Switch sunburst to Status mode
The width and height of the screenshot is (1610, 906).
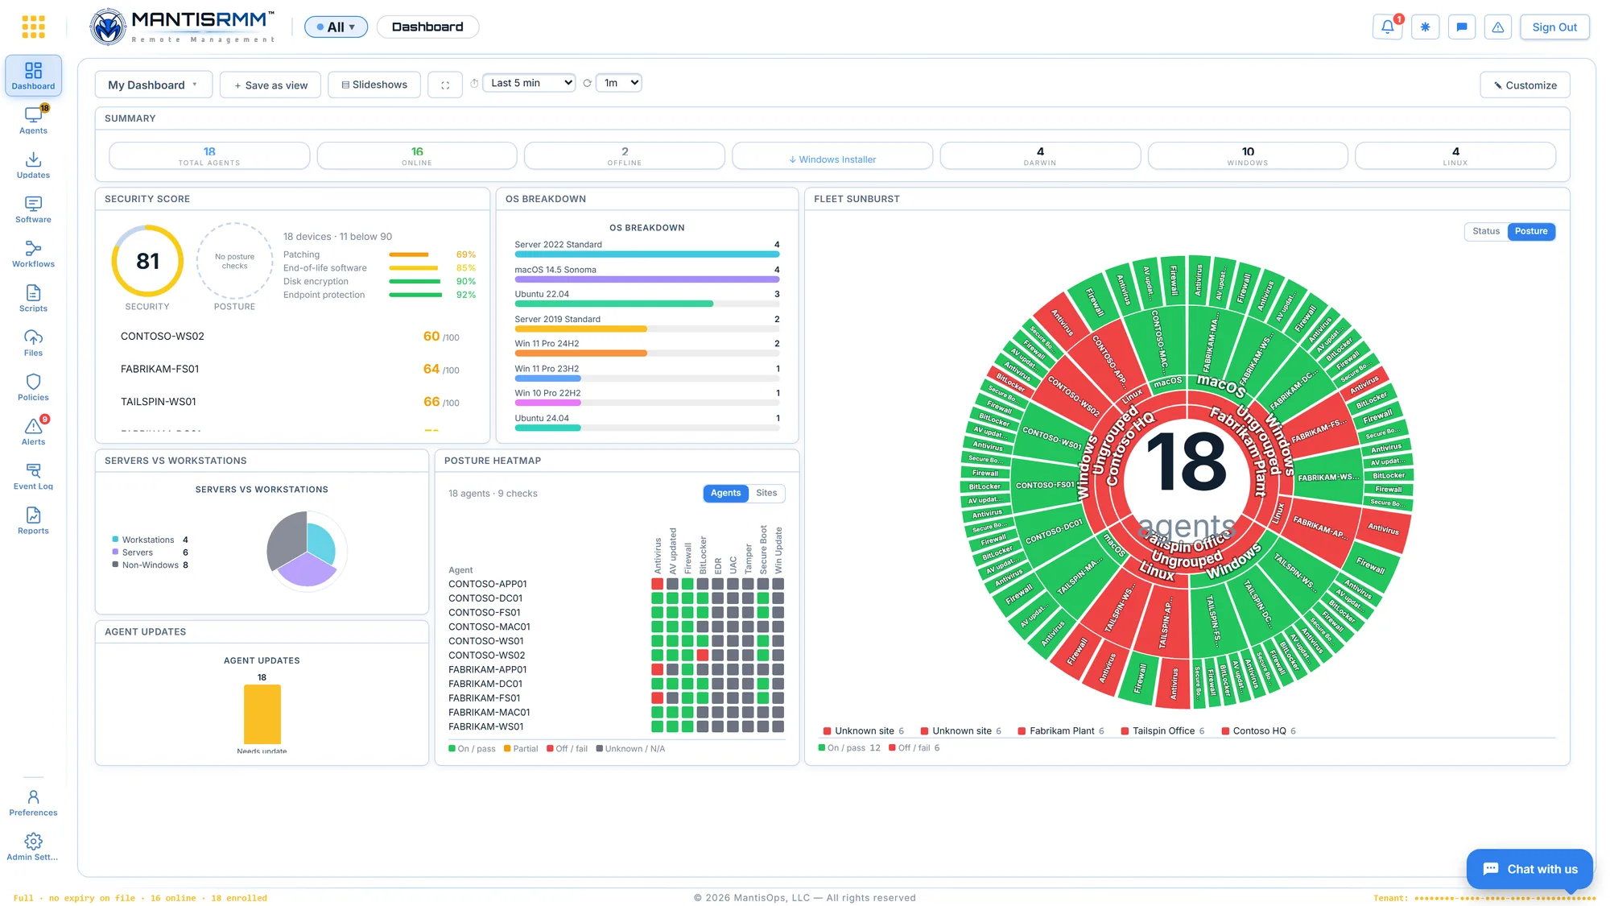click(1486, 231)
